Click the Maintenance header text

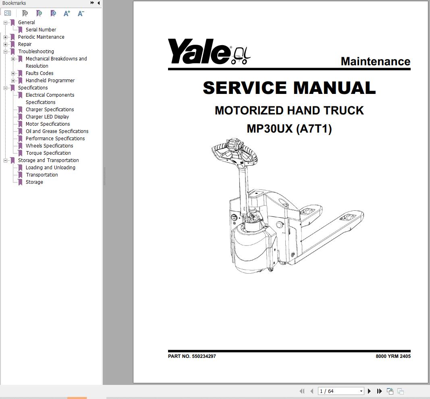coord(376,61)
